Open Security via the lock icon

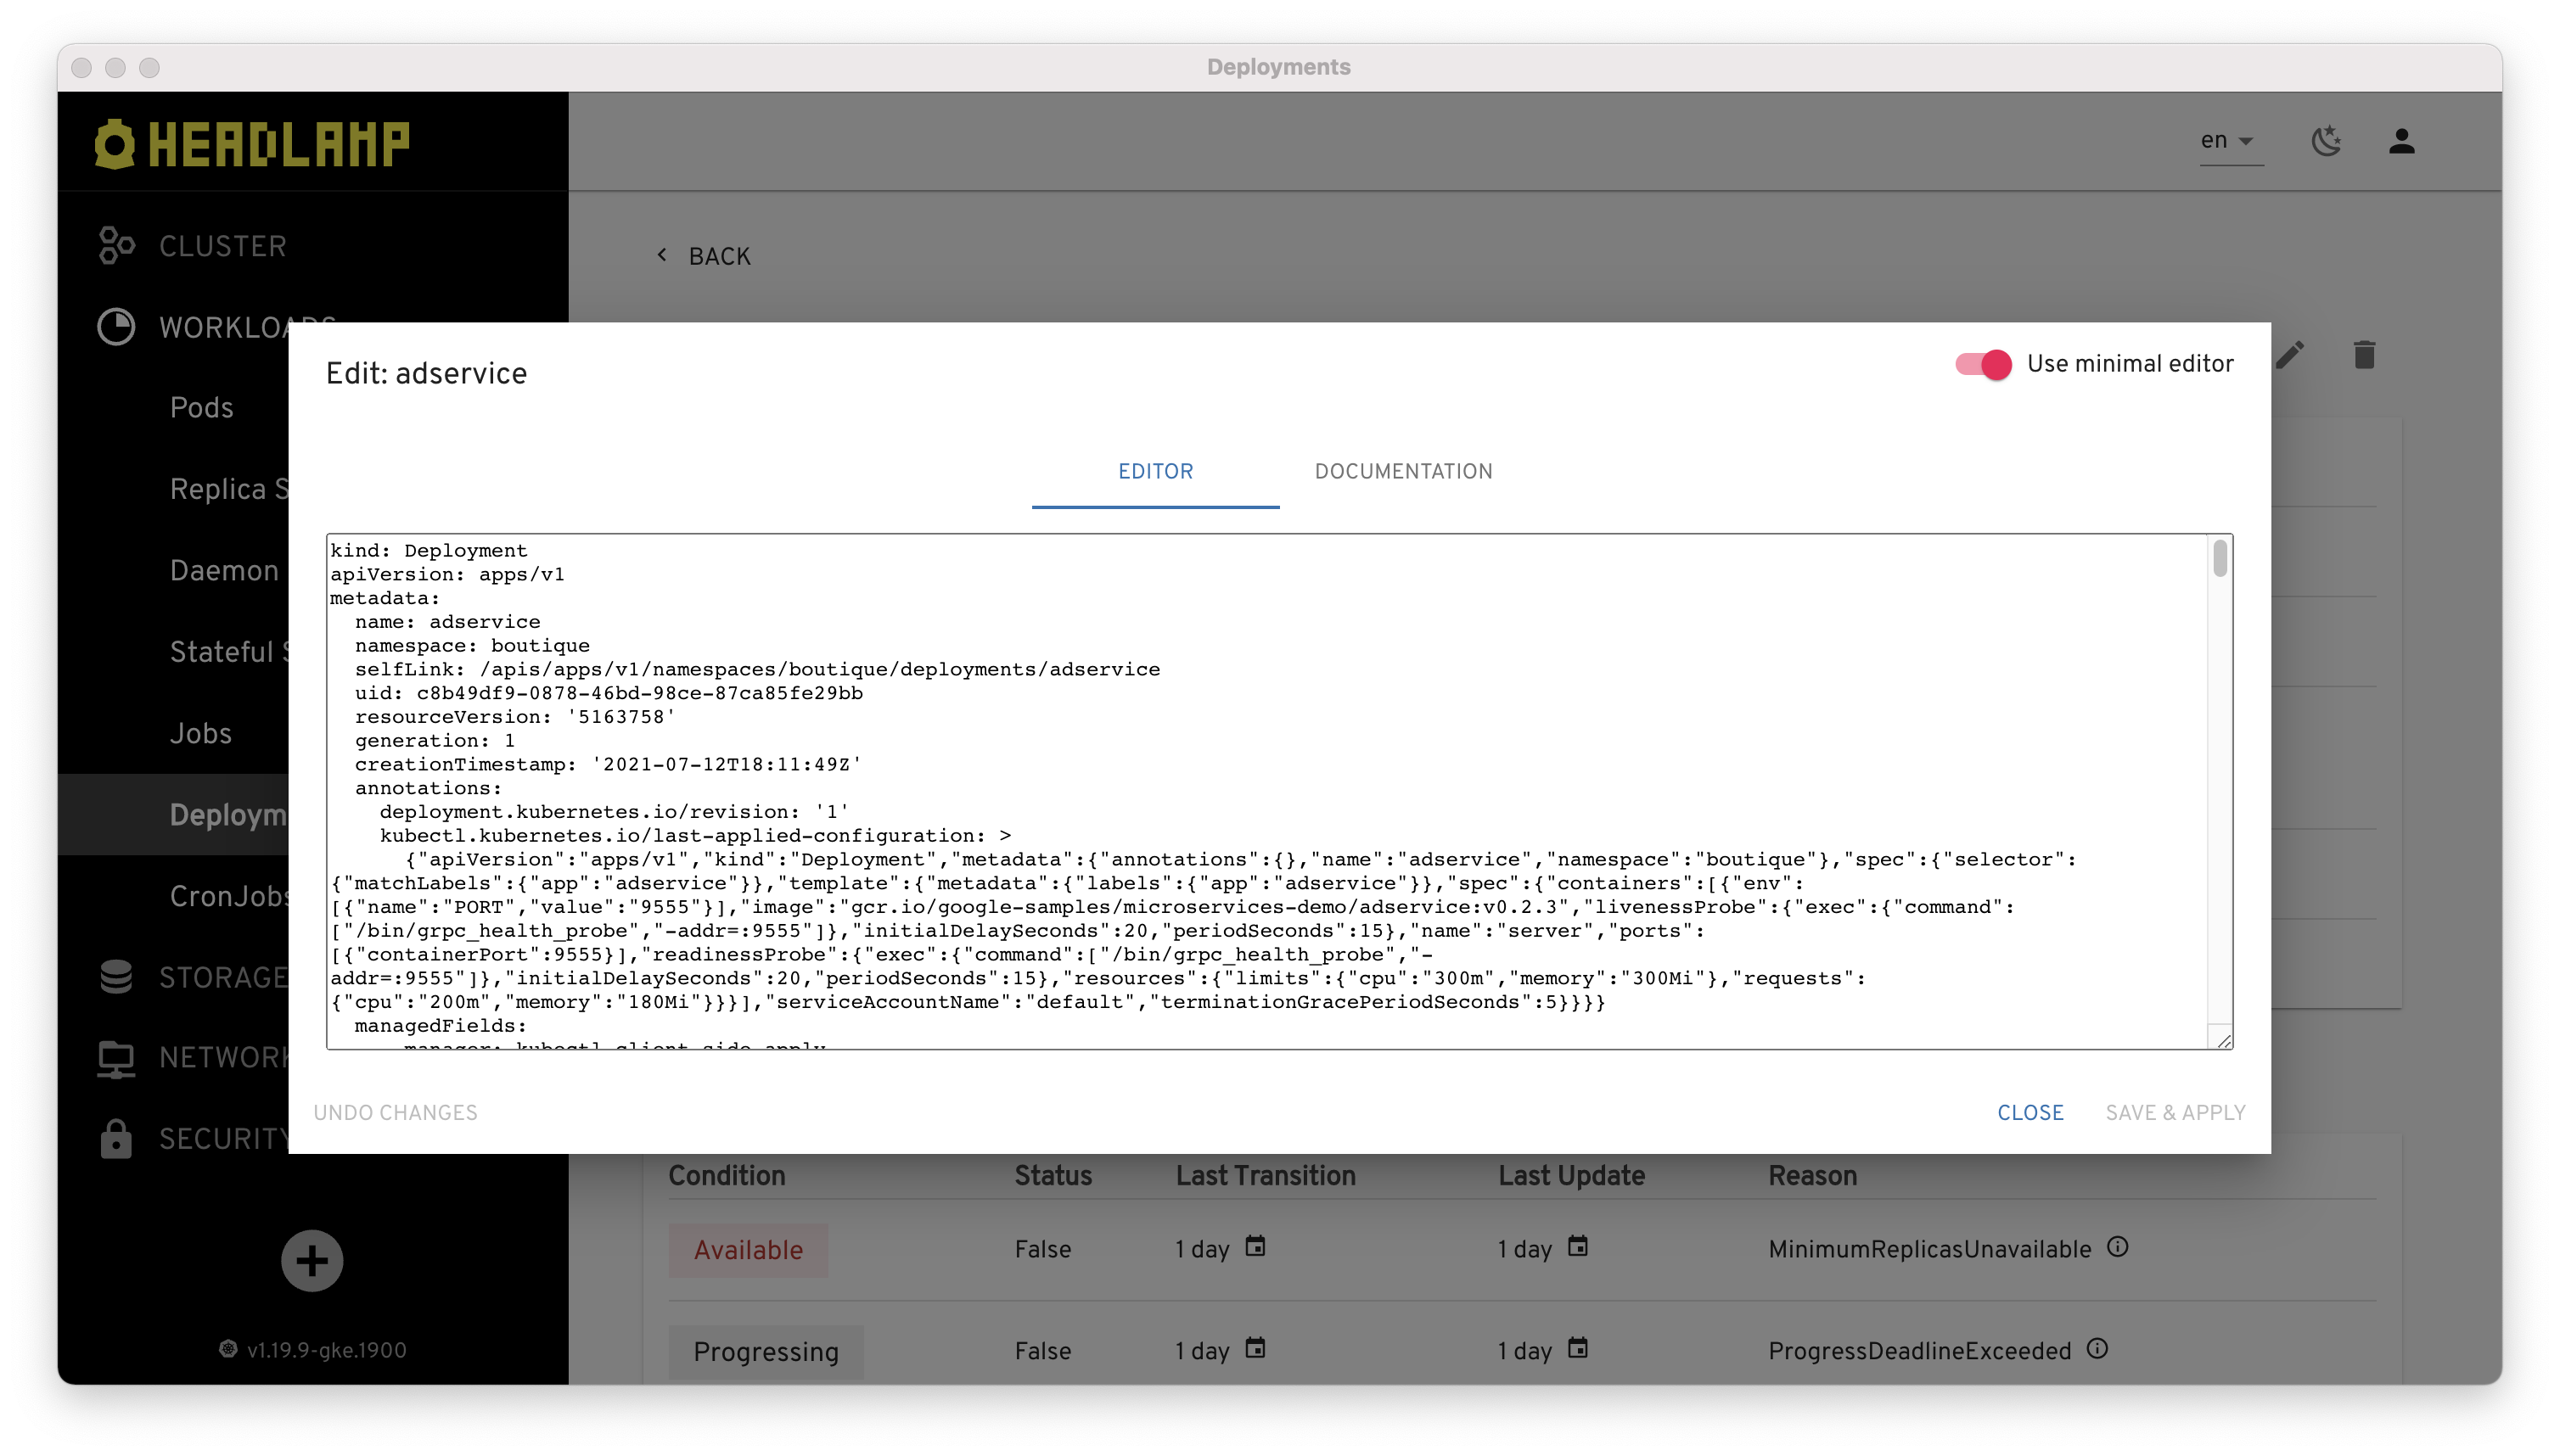coord(116,1138)
